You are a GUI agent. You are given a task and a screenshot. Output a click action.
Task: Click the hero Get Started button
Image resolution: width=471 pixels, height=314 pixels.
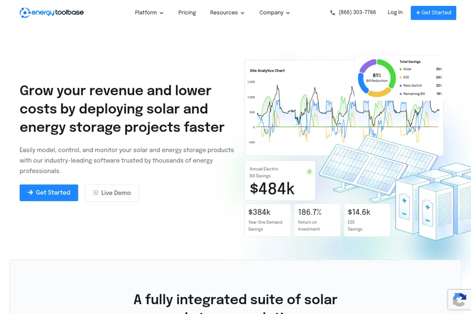(49, 193)
